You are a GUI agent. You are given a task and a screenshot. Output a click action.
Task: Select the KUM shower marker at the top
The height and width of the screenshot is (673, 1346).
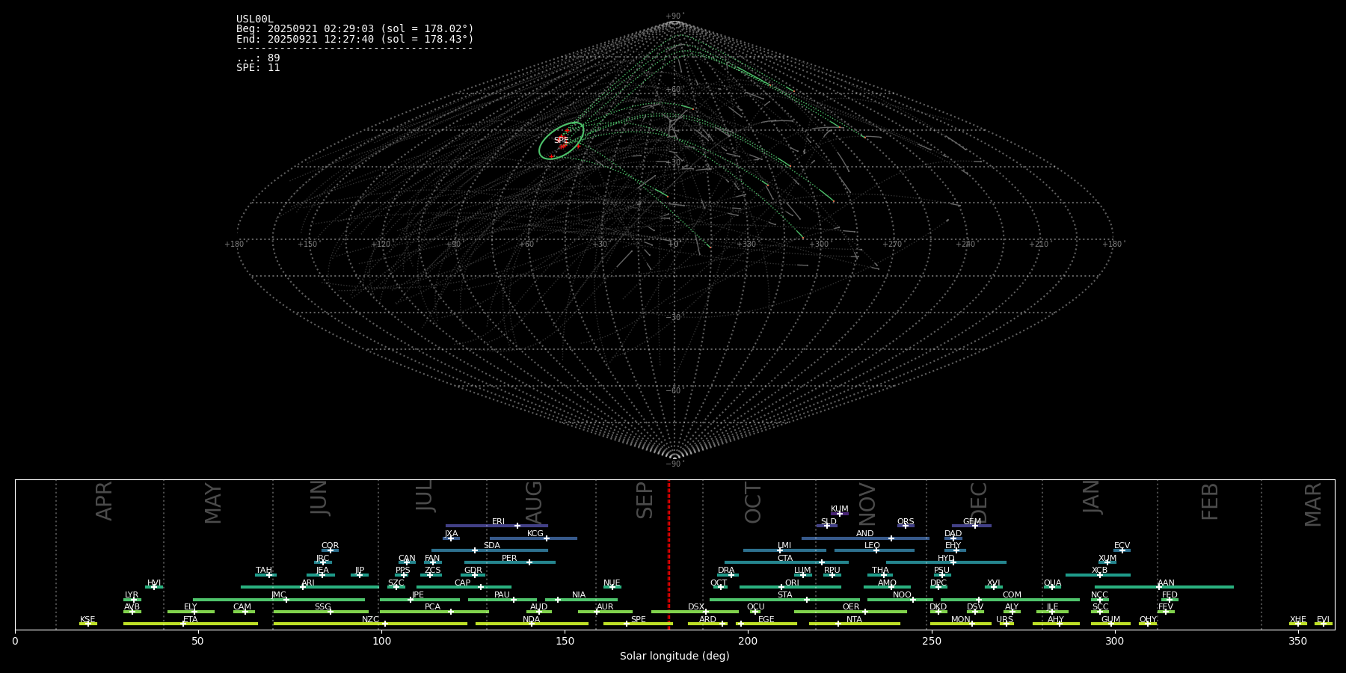tap(840, 514)
